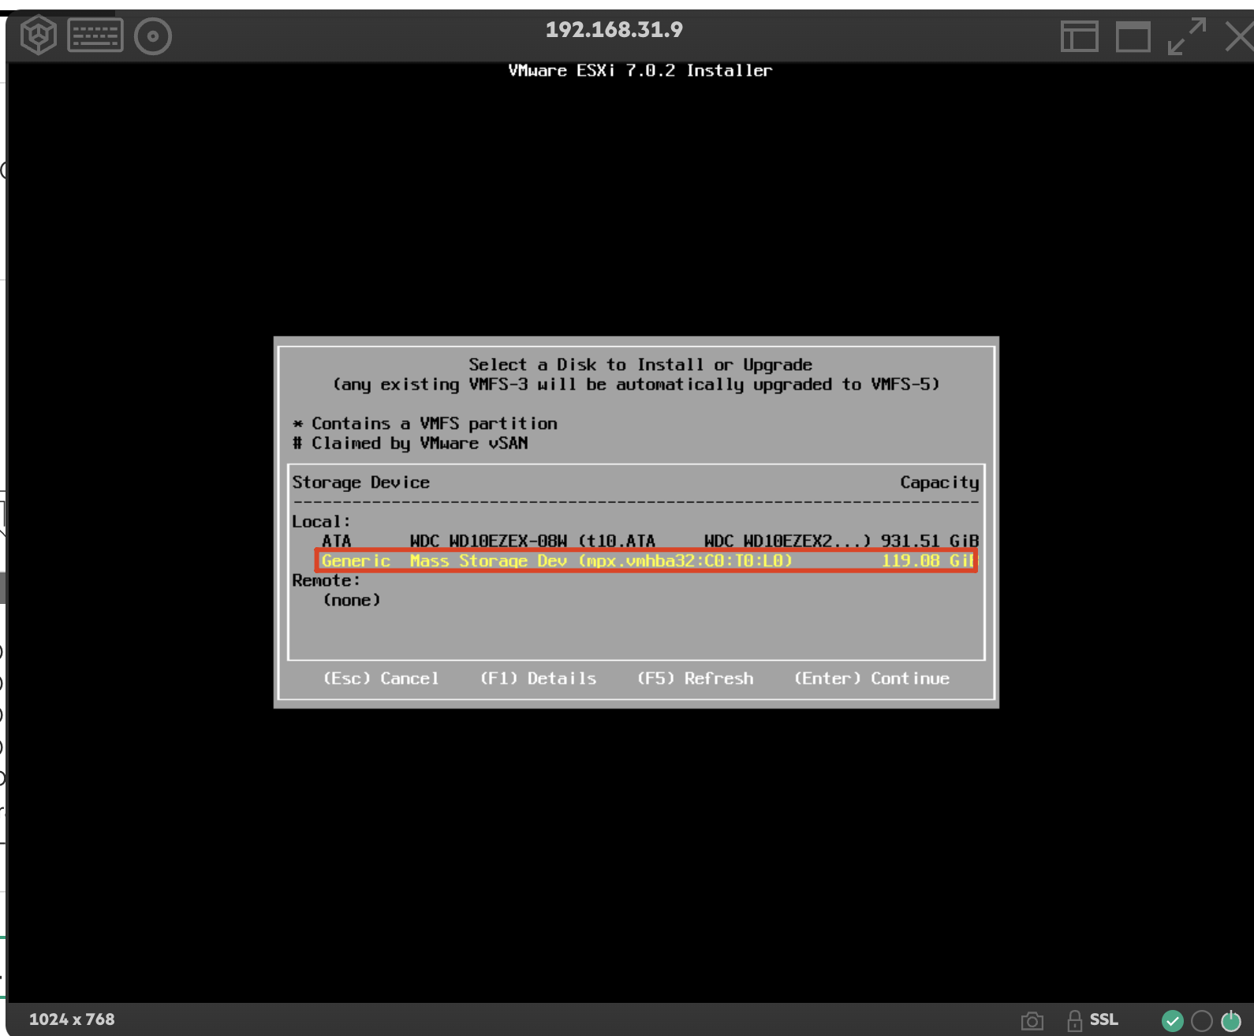This screenshot has width=1254, height=1036.
Task: Click the (F1) Details option
Action: pos(539,678)
